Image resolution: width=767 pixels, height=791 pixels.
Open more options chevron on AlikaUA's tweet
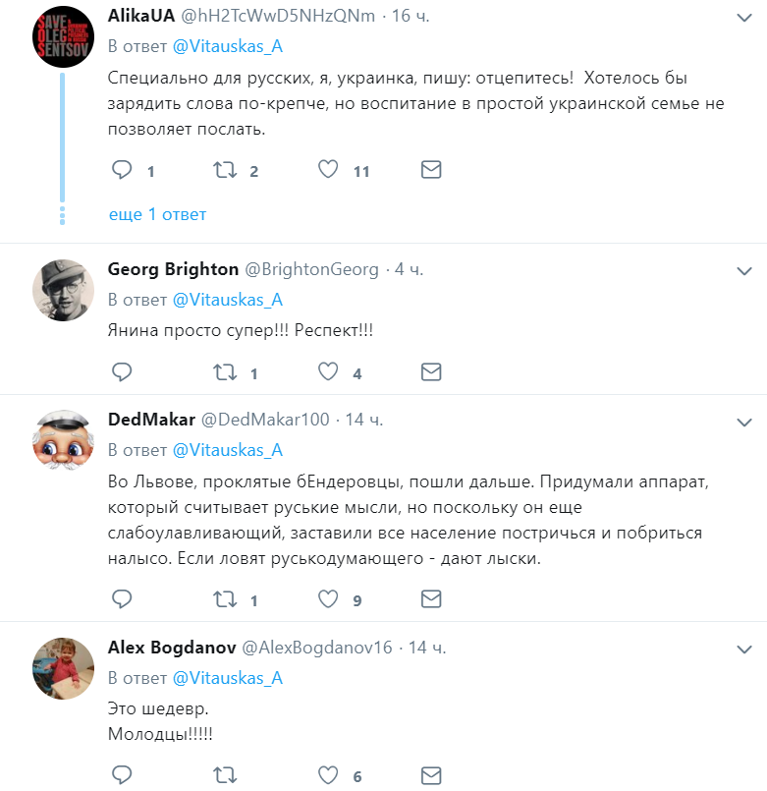pyautogui.click(x=744, y=18)
